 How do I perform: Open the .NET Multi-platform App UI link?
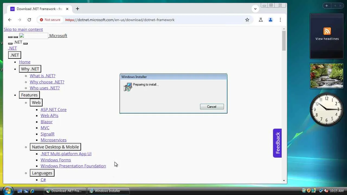(x=66, y=154)
